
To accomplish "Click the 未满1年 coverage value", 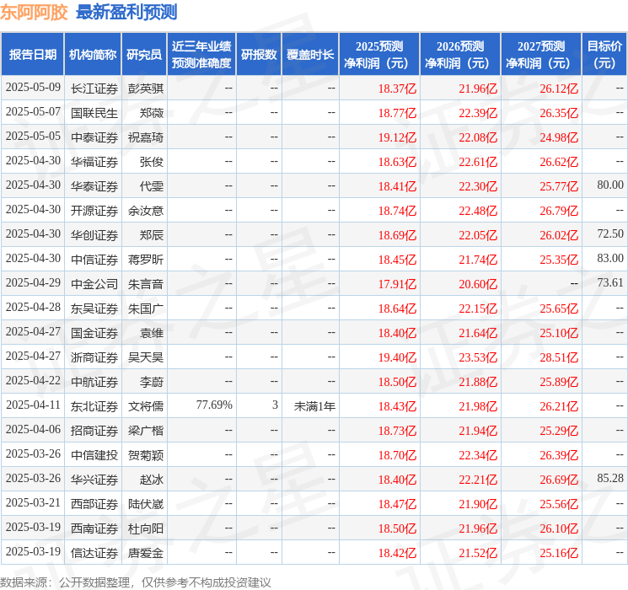I will pos(314,406).
